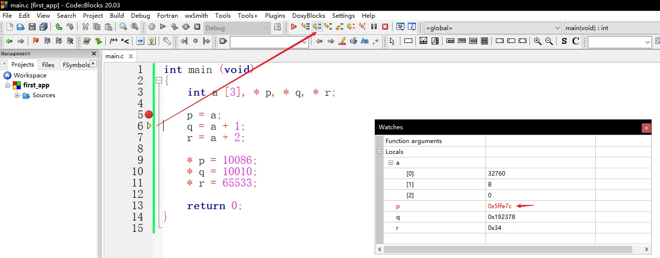Click the Rebuild icon in build toolbar
This screenshot has height=258, width=660.
point(186,28)
